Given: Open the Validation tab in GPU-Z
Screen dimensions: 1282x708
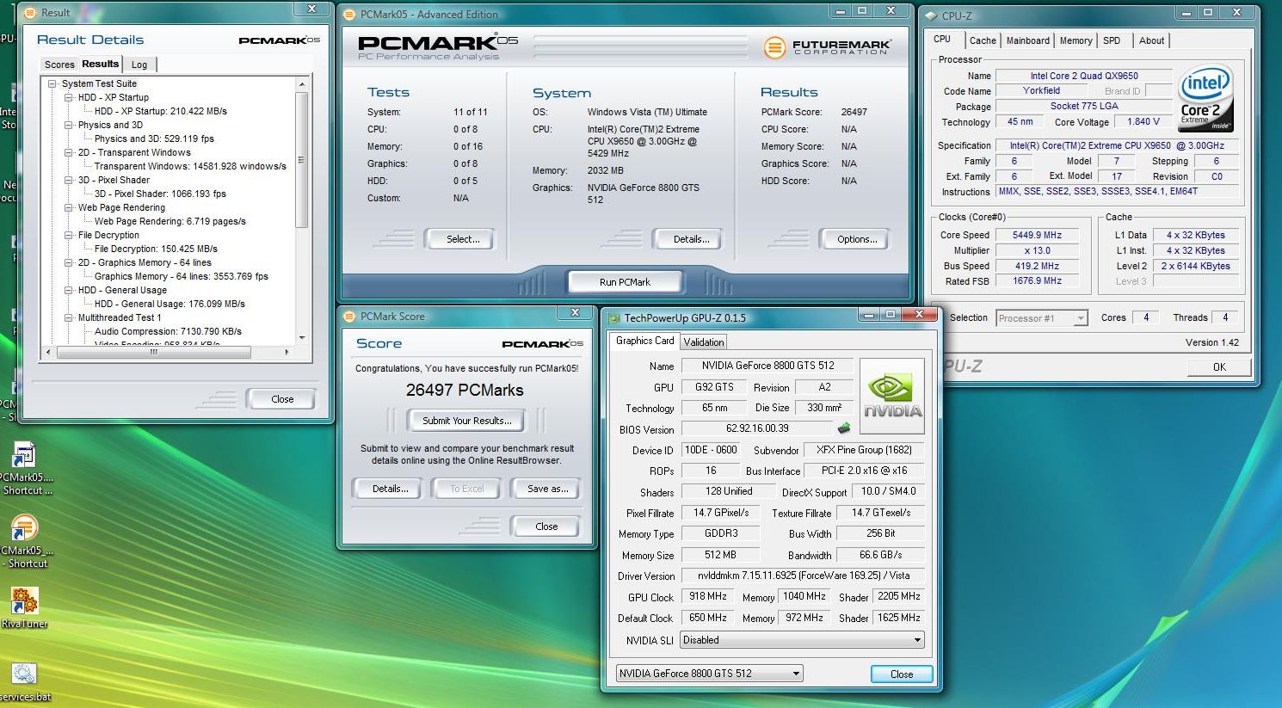Looking at the screenshot, I should point(704,342).
